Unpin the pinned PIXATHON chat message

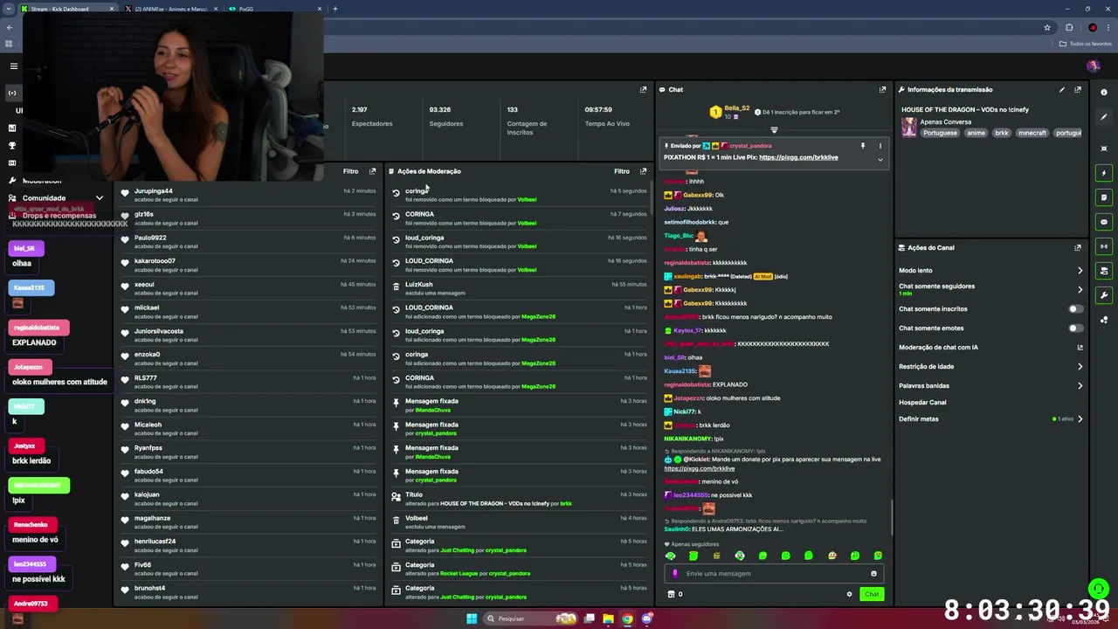pyautogui.click(x=863, y=146)
